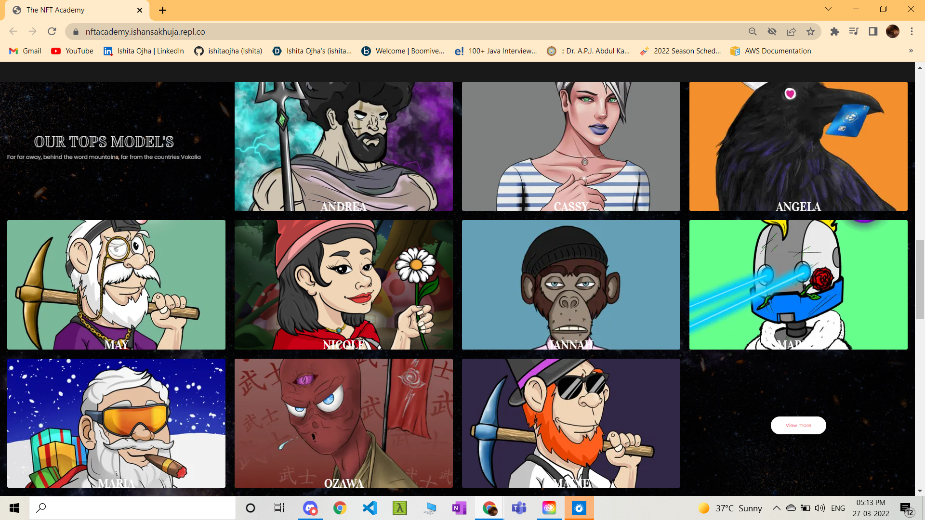Click the View more button

798,425
